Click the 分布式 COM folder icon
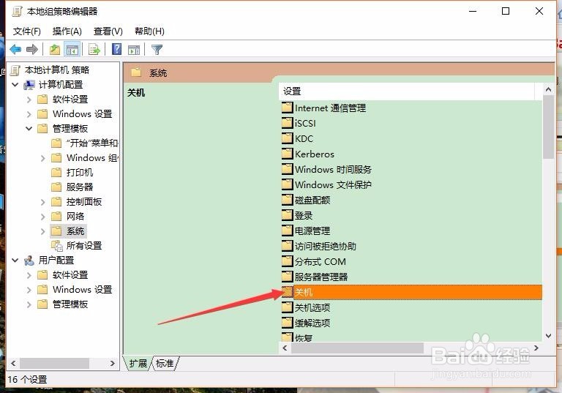Image resolution: width=562 pixels, height=393 pixels. pos(287,261)
